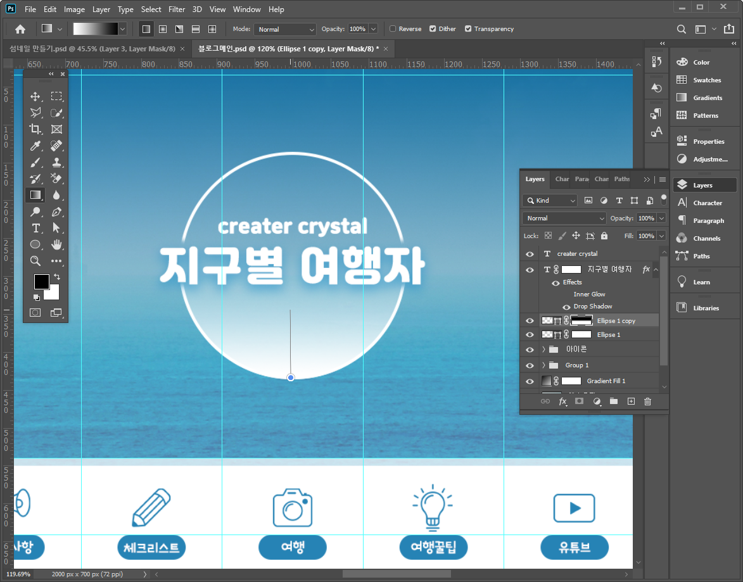Open the Swatches panel
743x582 pixels.
click(704, 80)
